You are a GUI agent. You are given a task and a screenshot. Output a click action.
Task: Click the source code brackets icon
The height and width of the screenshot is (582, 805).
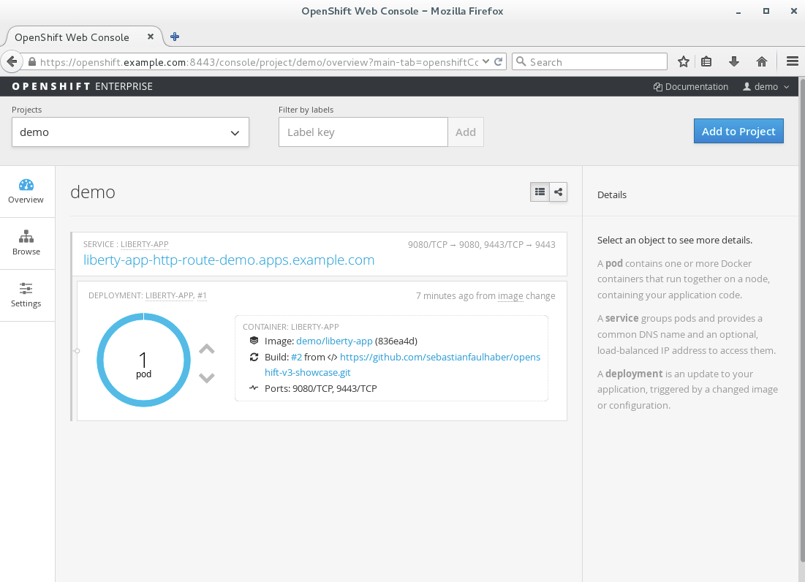click(332, 358)
